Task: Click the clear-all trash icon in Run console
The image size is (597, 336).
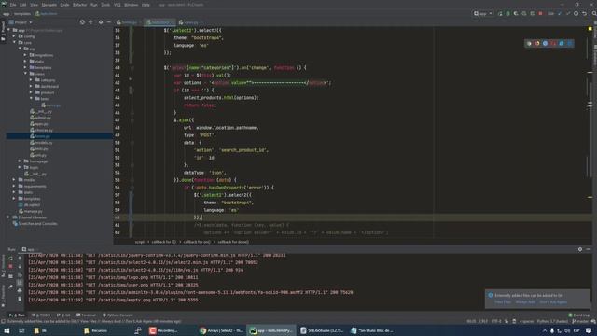Action: [x=20, y=299]
